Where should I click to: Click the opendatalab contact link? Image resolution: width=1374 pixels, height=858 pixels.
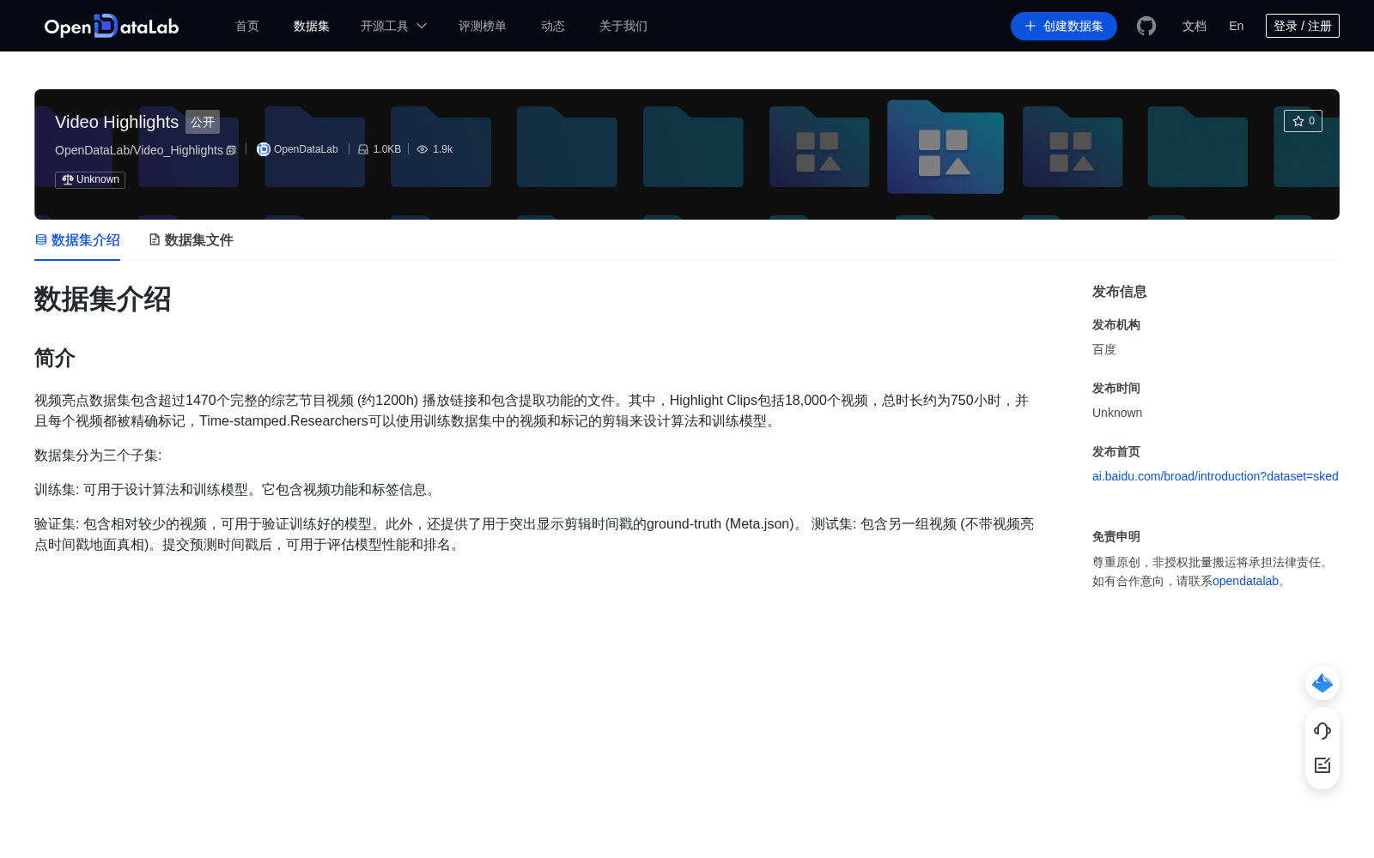[x=1245, y=581]
